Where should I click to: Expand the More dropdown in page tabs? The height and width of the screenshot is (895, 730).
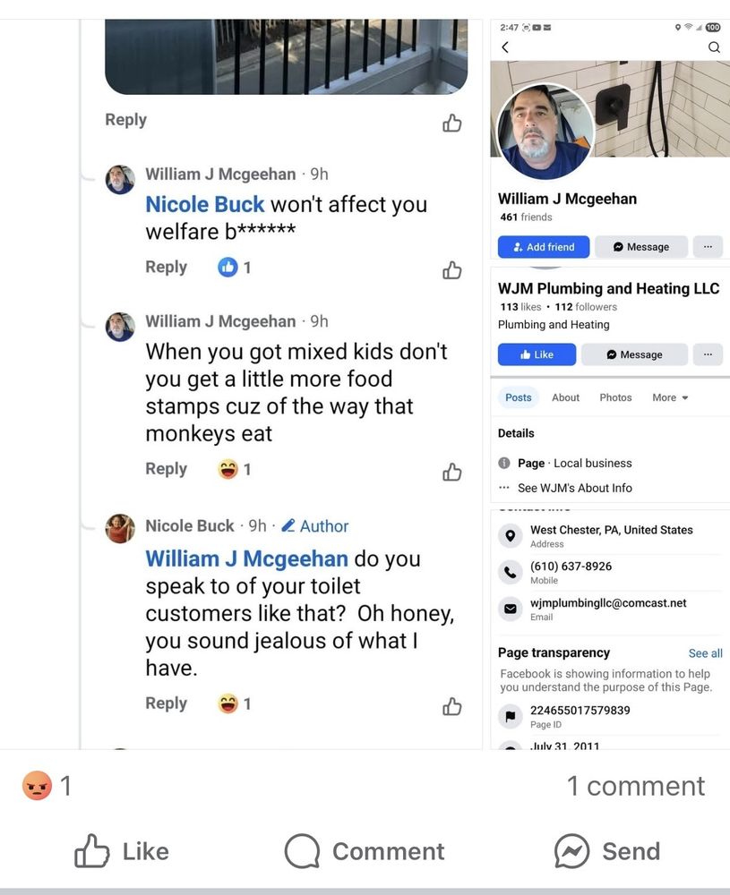point(670,397)
